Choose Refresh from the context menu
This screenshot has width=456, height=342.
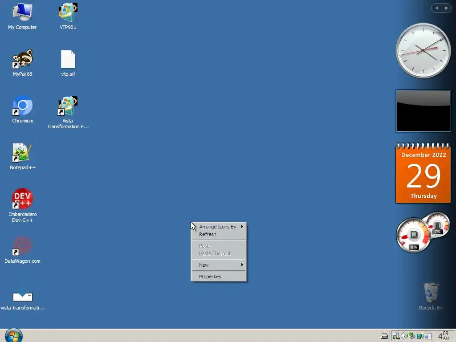219,234
